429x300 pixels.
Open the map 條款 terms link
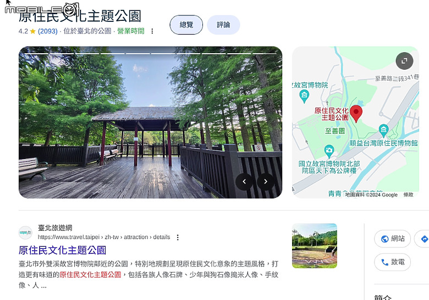(408, 195)
